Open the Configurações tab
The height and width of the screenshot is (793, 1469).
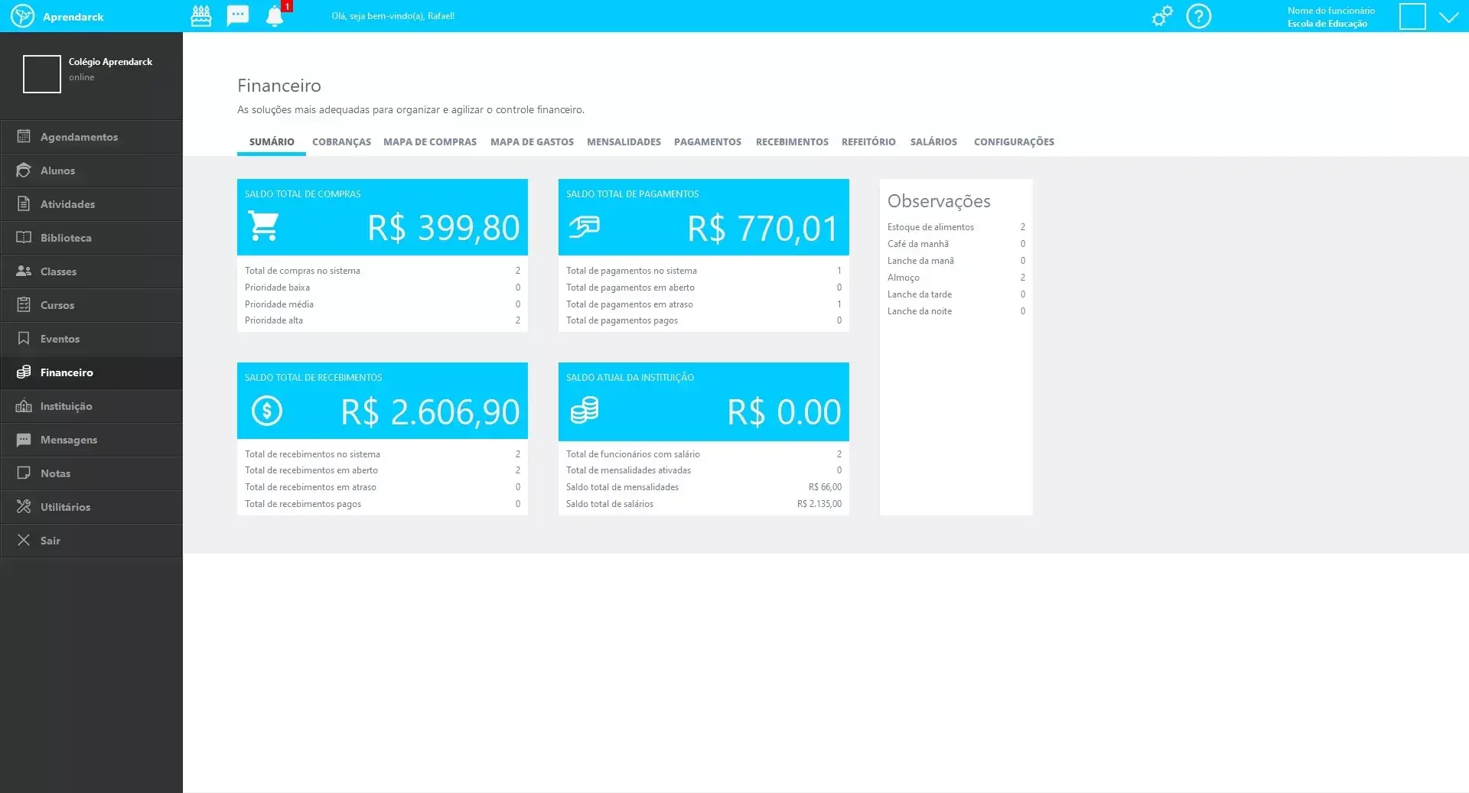click(x=1014, y=141)
